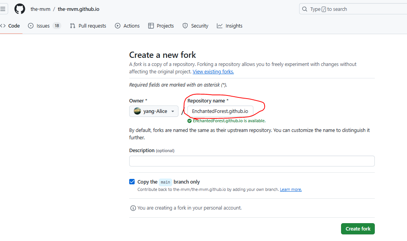Expand the Owner dropdown yang-Alice
Screen dimensions: 407x241
pyautogui.click(x=154, y=111)
